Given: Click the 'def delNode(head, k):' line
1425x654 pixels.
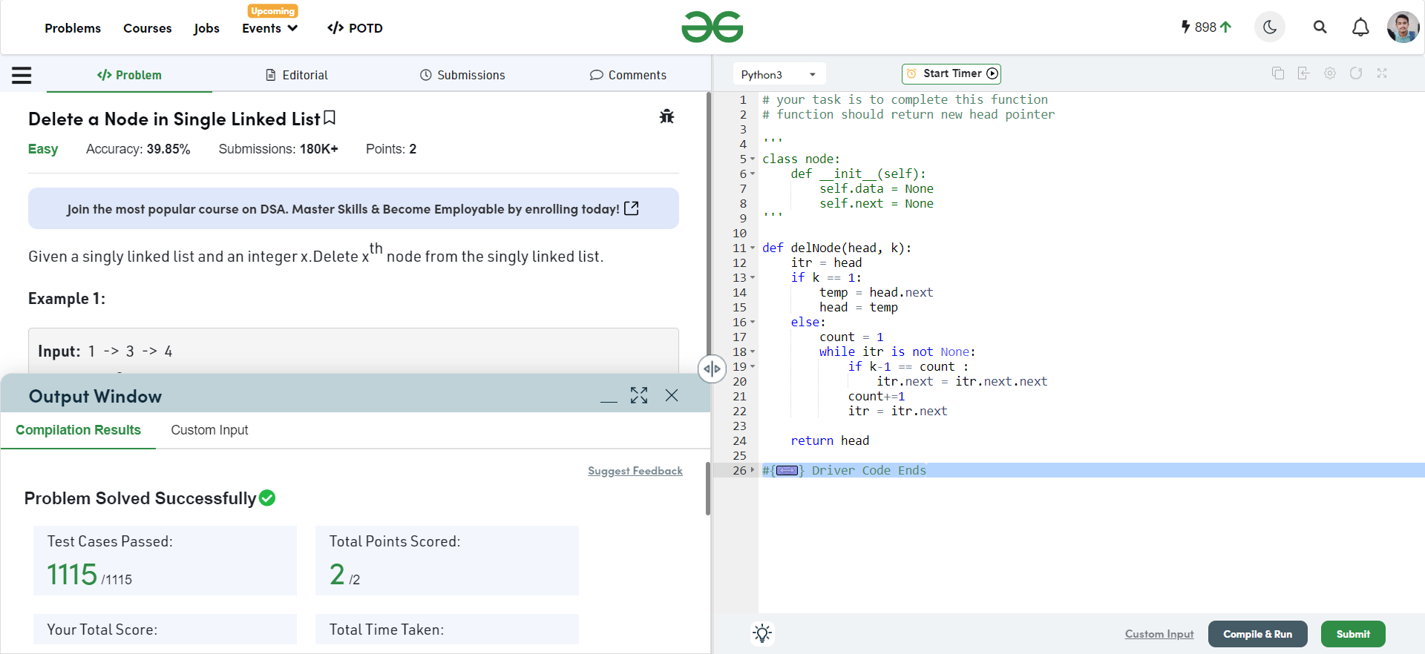Looking at the screenshot, I should [836, 248].
